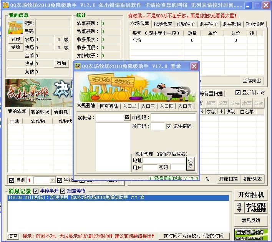This screenshot has height=242, width=272.
Task: Sort by the 牧级 column header arrow
Action: [222, 112]
